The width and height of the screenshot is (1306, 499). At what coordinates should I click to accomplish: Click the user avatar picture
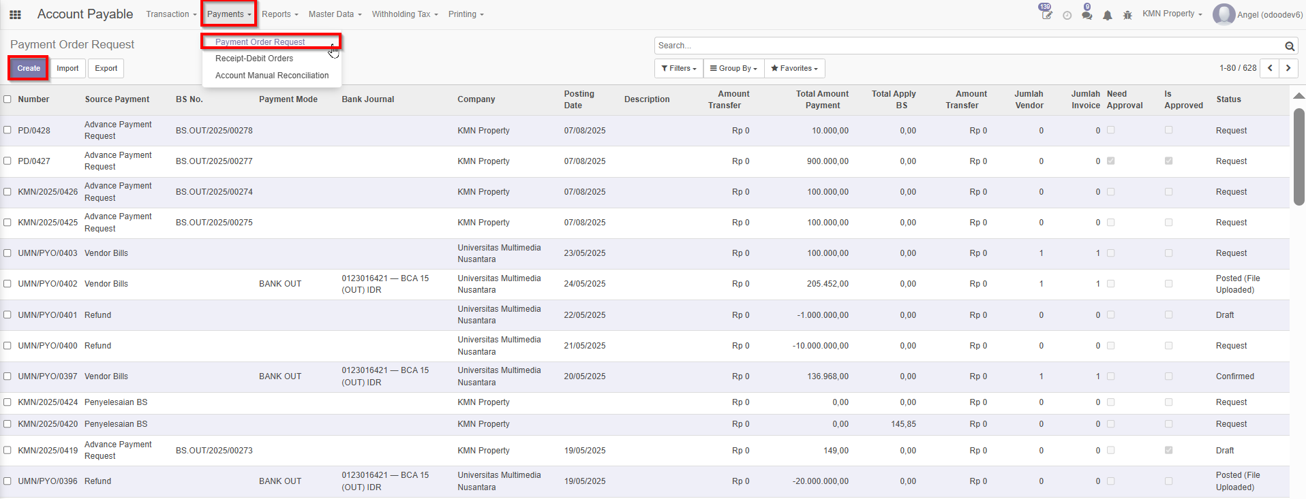[x=1224, y=14]
